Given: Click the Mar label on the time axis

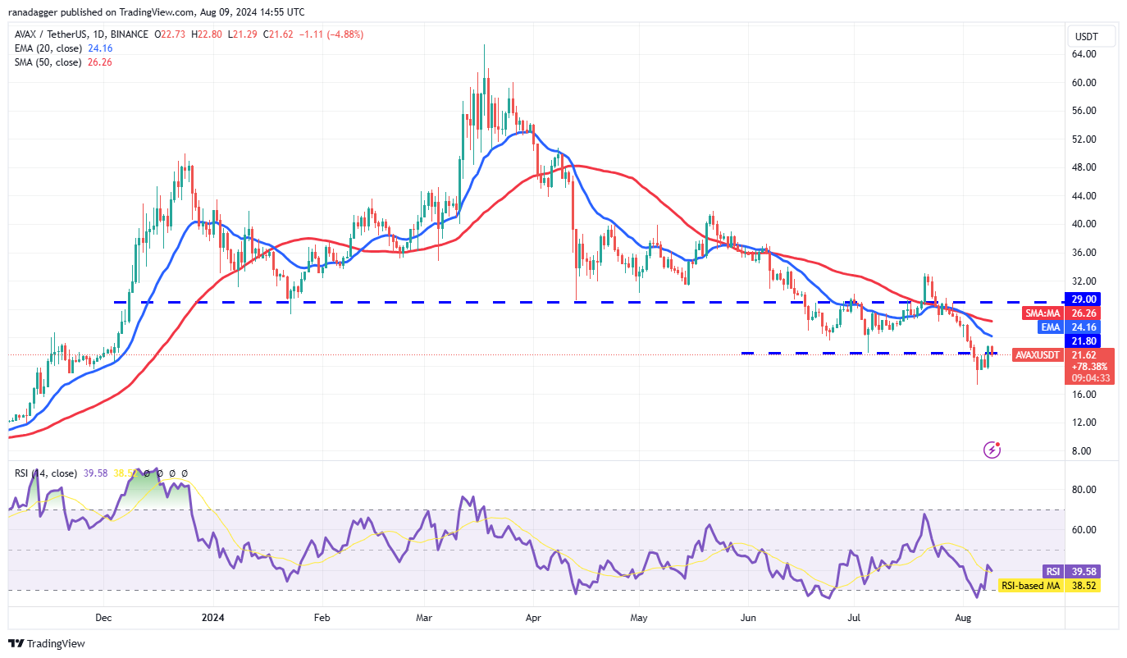Looking at the screenshot, I should pyautogui.click(x=424, y=616).
